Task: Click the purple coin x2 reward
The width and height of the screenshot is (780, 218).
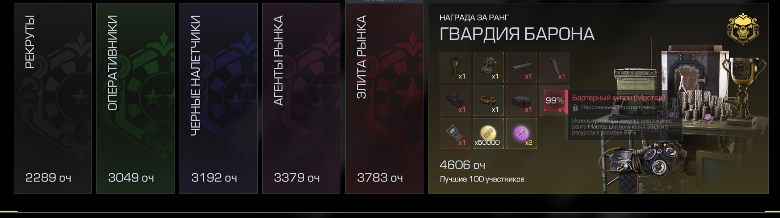Action: 521,133
